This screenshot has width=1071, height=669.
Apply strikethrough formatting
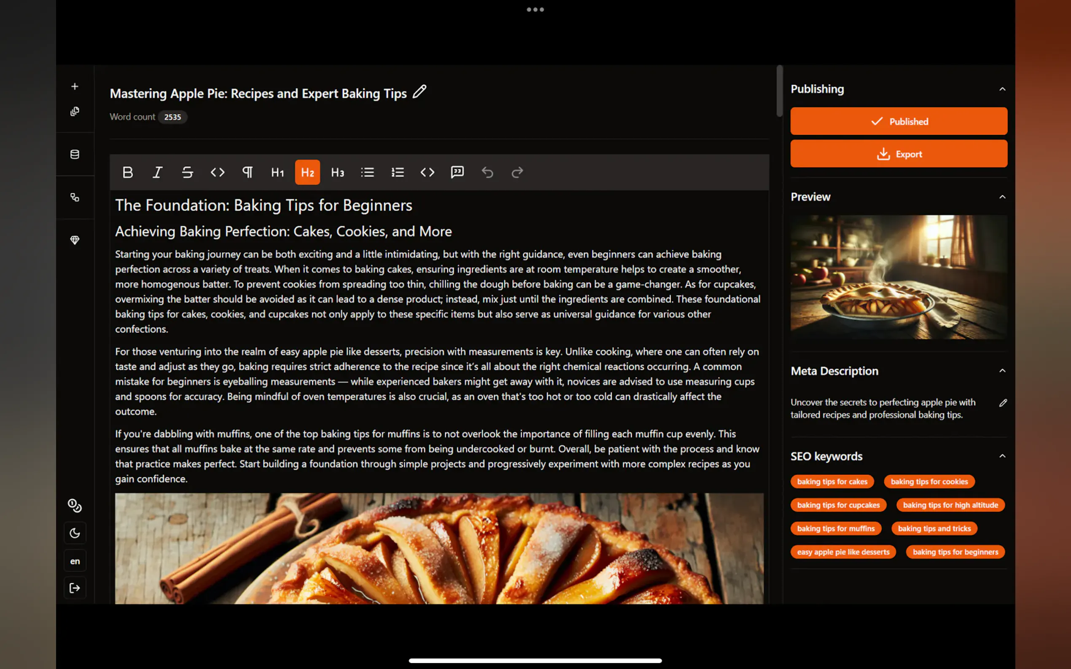point(187,172)
